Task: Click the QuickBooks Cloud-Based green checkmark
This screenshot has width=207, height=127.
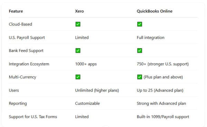Action: (x=139, y=24)
